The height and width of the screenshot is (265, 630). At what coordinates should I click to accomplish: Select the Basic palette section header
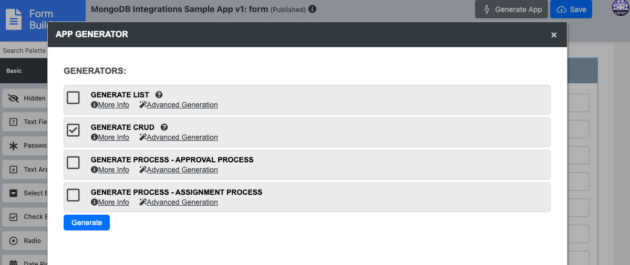[14, 71]
